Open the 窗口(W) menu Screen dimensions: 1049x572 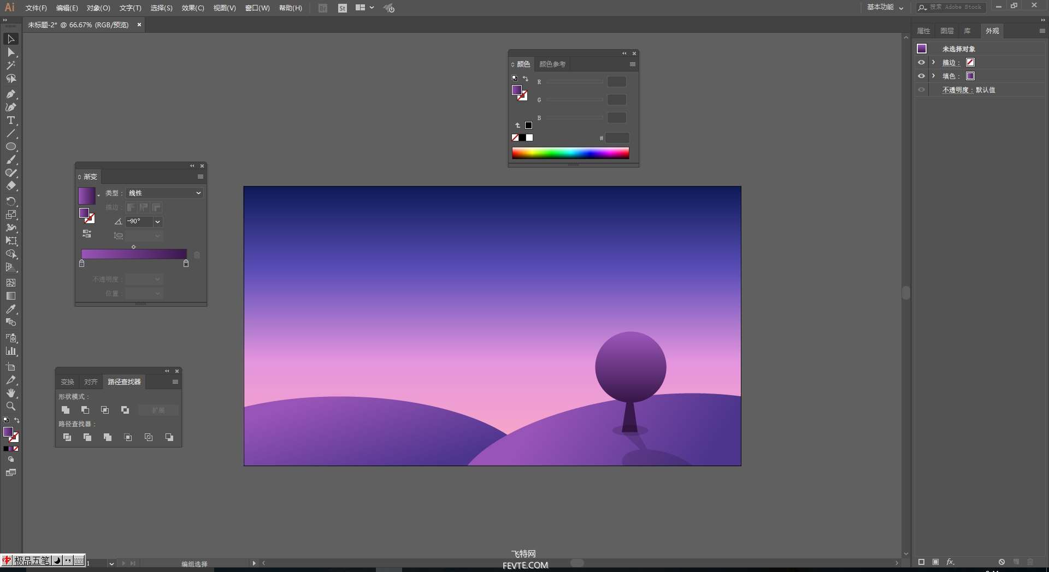[257, 8]
